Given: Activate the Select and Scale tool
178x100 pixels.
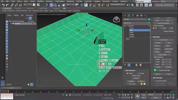Looking at the screenshot, I should 60,5.
